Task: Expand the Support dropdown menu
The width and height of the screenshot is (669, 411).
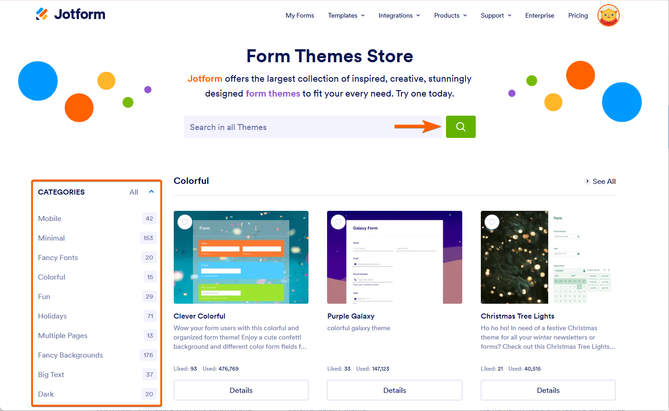Action: point(496,15)
